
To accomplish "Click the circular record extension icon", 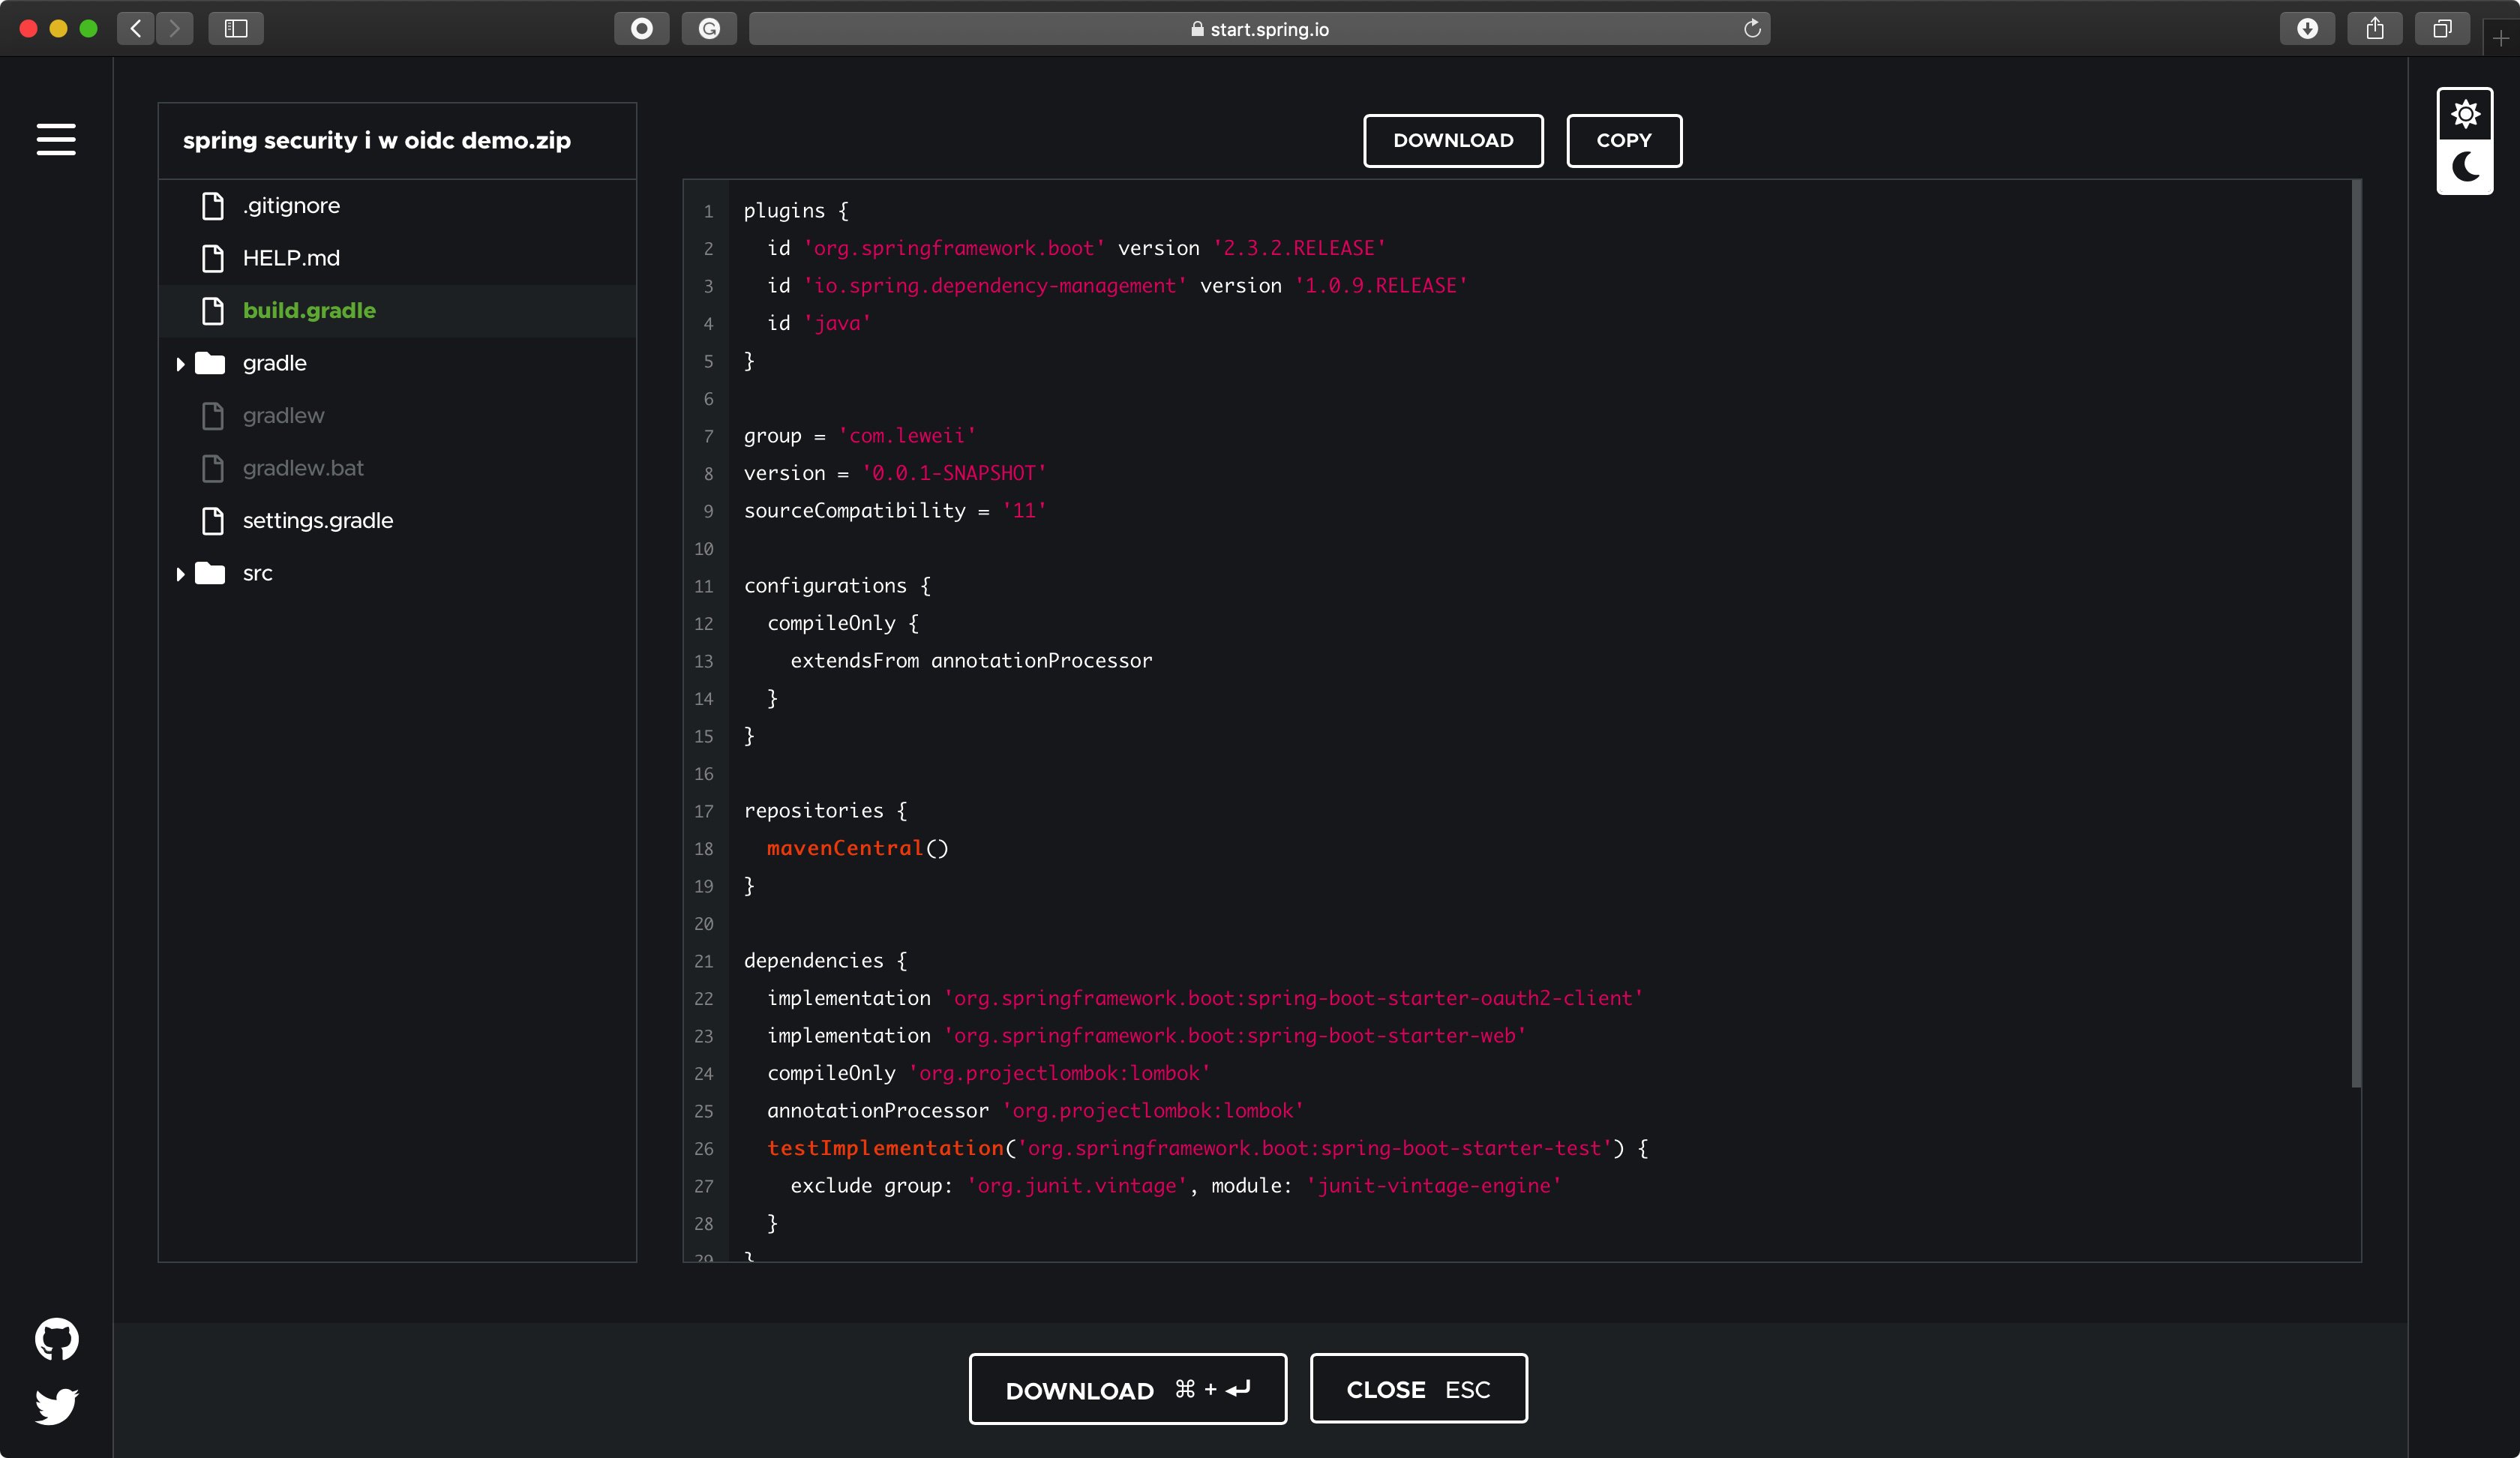I will (642, 28).
